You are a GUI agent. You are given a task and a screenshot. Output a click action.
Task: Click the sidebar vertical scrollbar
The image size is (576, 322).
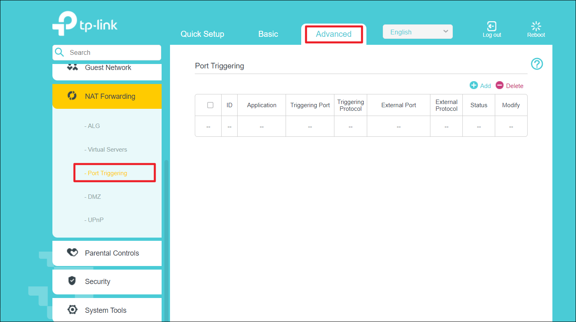click(166, 240)
